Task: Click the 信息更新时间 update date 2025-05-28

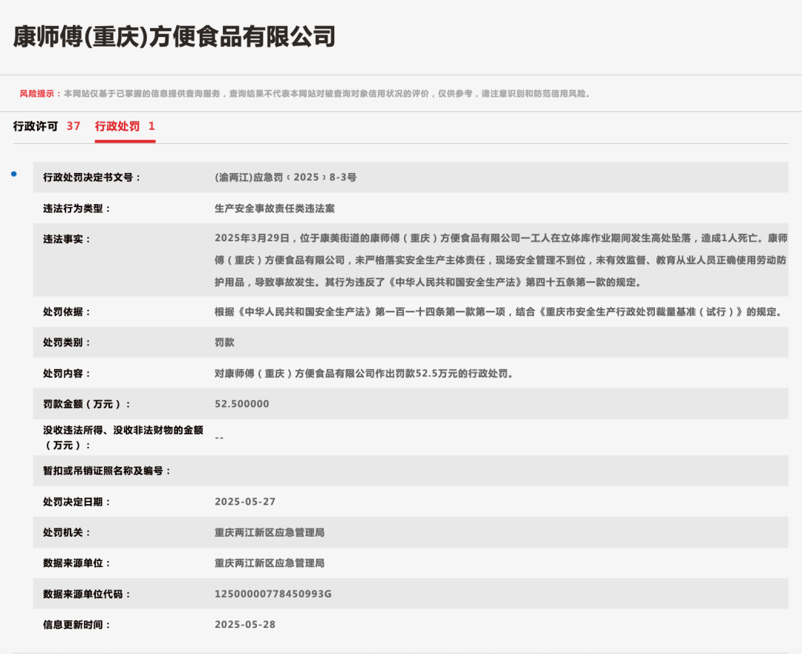Action: pyautogui.click(x=244, y=624)
